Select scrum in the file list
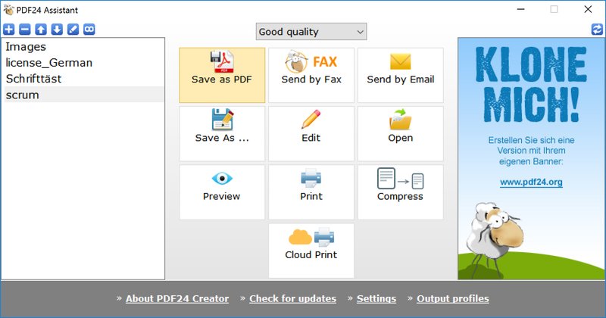Viewport: 606px width, 318px height. coord(84,95)
